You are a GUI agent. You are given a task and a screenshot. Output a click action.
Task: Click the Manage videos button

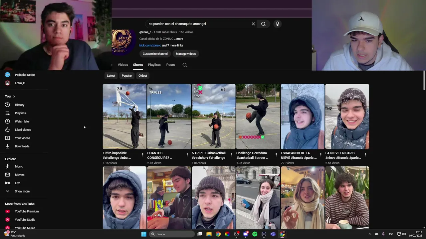coord(186,54)
